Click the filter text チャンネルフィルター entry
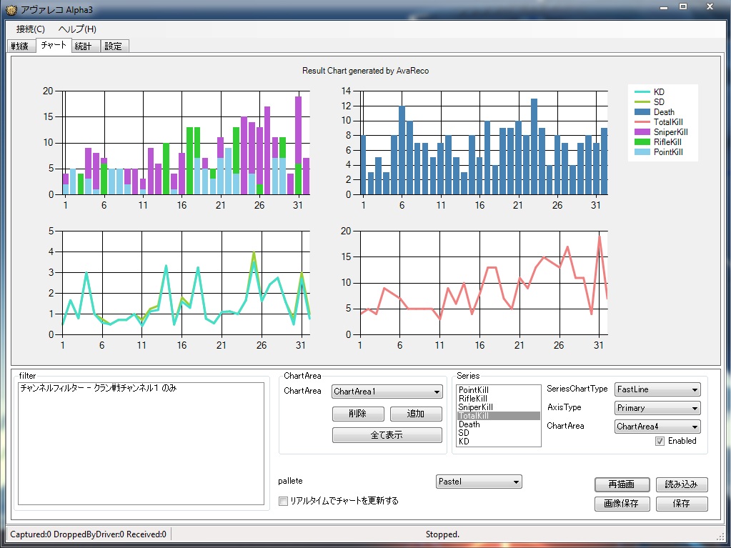731x548 pixels. [x=99, y=388]
